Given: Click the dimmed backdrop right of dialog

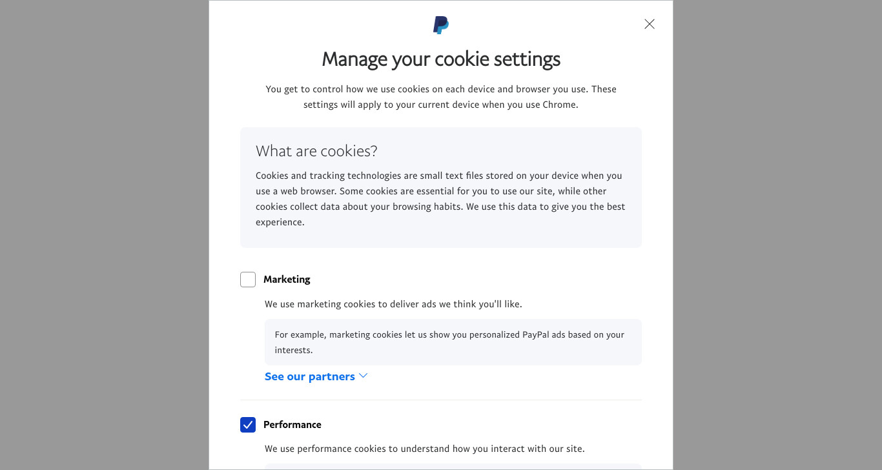Looking at the screenshot, I should click(x=777, y=235).
